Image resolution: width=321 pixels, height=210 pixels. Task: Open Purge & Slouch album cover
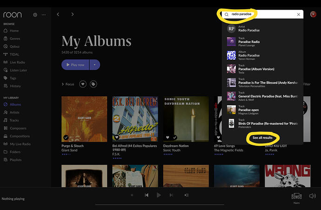[84, 119]
